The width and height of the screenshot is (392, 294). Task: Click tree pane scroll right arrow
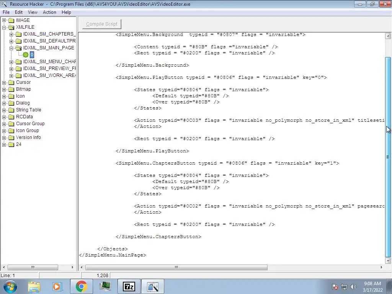(x=72, y=267)
